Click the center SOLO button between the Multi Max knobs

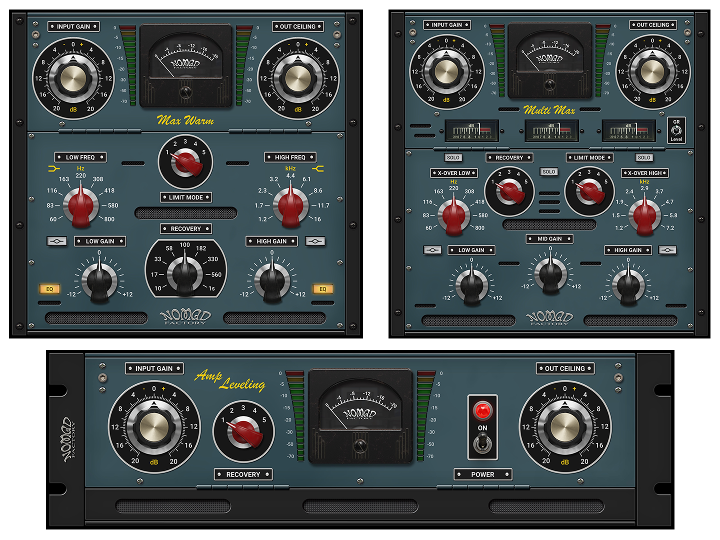point(548,171)
